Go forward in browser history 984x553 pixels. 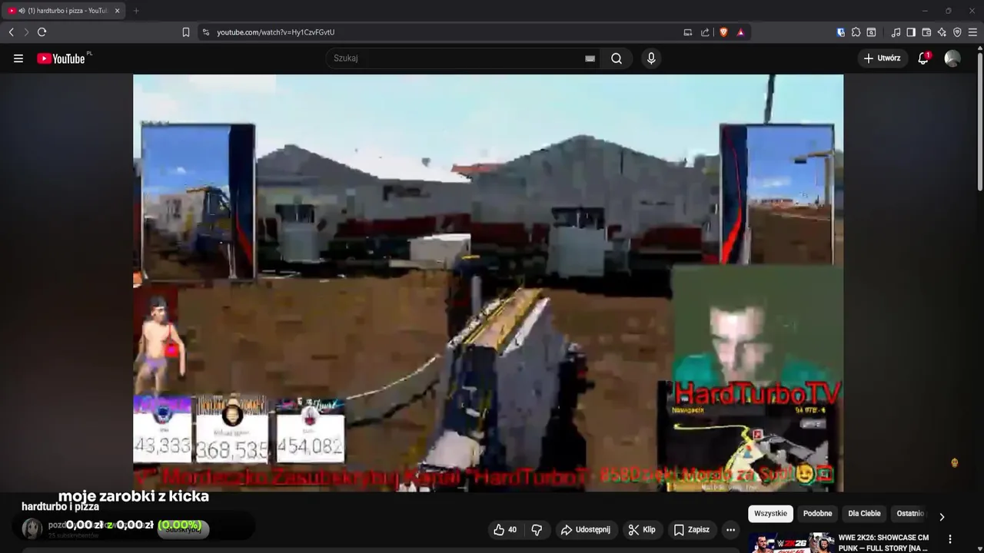pyautogui.click(x=26, y=32)
